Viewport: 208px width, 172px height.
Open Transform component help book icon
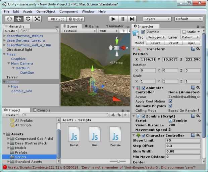coord(193,49)
